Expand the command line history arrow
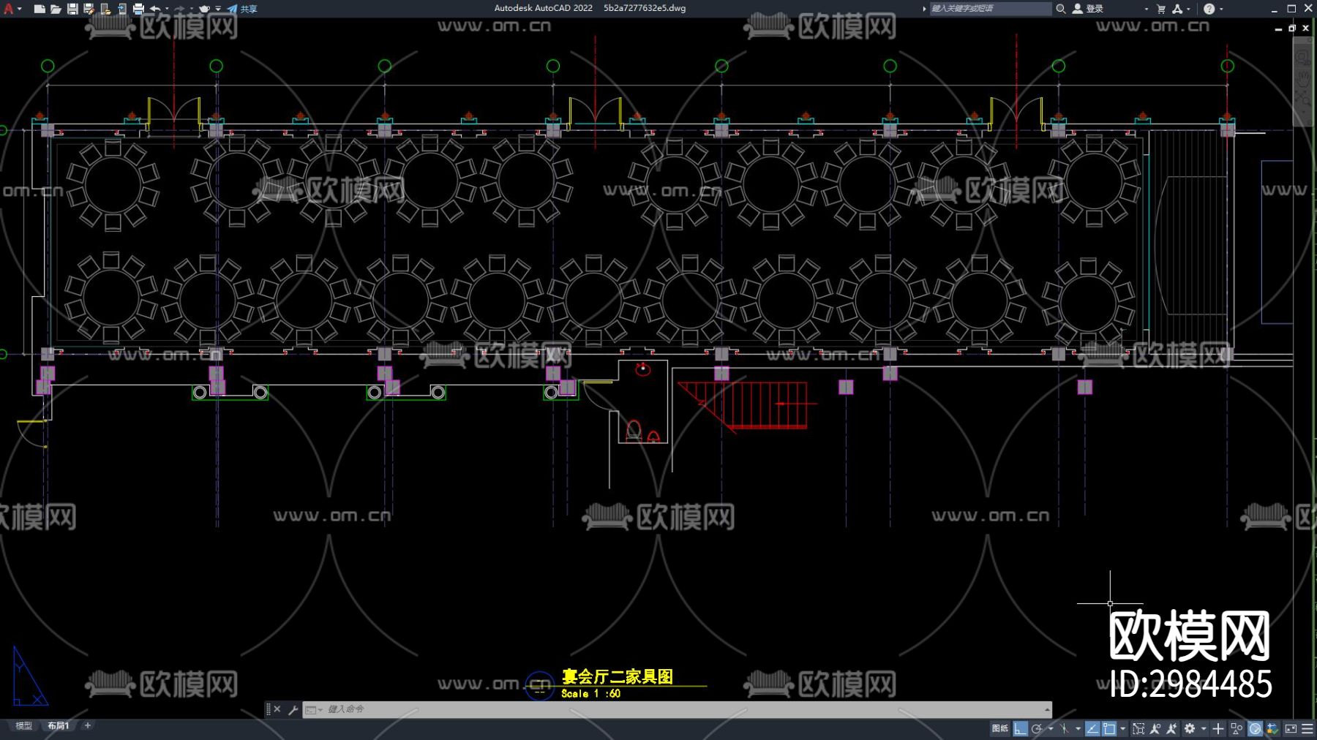This screenshot has width=1317, height=740. (1047, 709)
